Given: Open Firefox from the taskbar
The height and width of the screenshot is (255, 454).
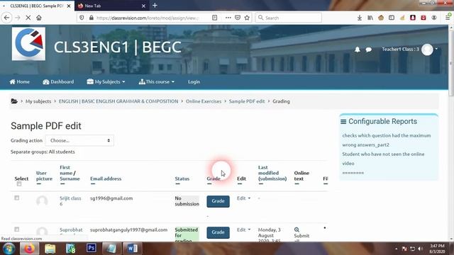Looking at the screenshot, I should tap(29, 249).
